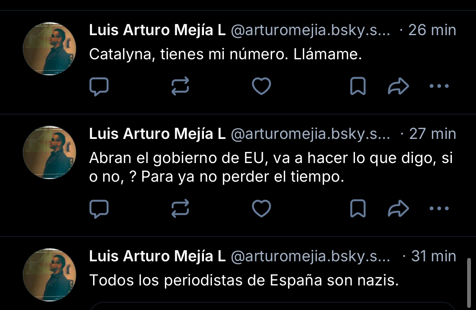Open author name link on the 26 min post
The image size is (476, 310).
157,30
